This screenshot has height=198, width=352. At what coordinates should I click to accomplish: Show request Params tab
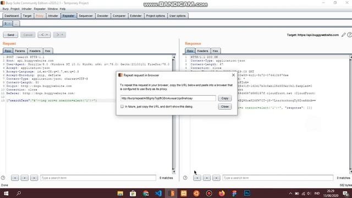coord(20,51)
